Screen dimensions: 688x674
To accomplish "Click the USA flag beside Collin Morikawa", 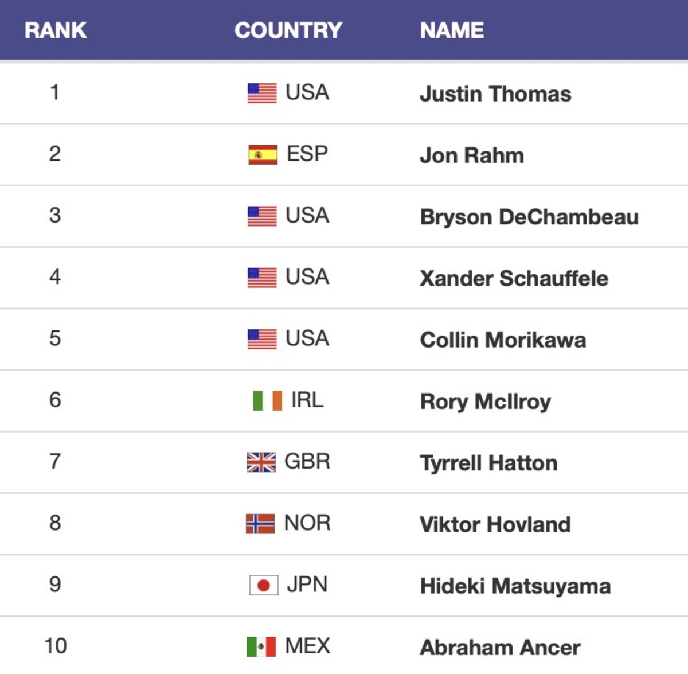I will (x=262, y=339).
